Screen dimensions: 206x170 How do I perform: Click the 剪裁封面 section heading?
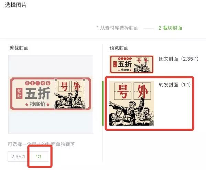(19, 48)
